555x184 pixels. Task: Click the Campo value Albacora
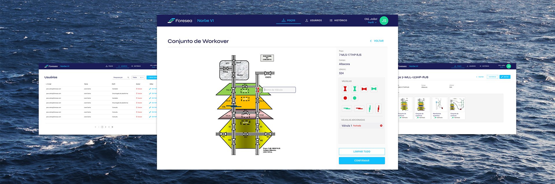tap(344, 64)
